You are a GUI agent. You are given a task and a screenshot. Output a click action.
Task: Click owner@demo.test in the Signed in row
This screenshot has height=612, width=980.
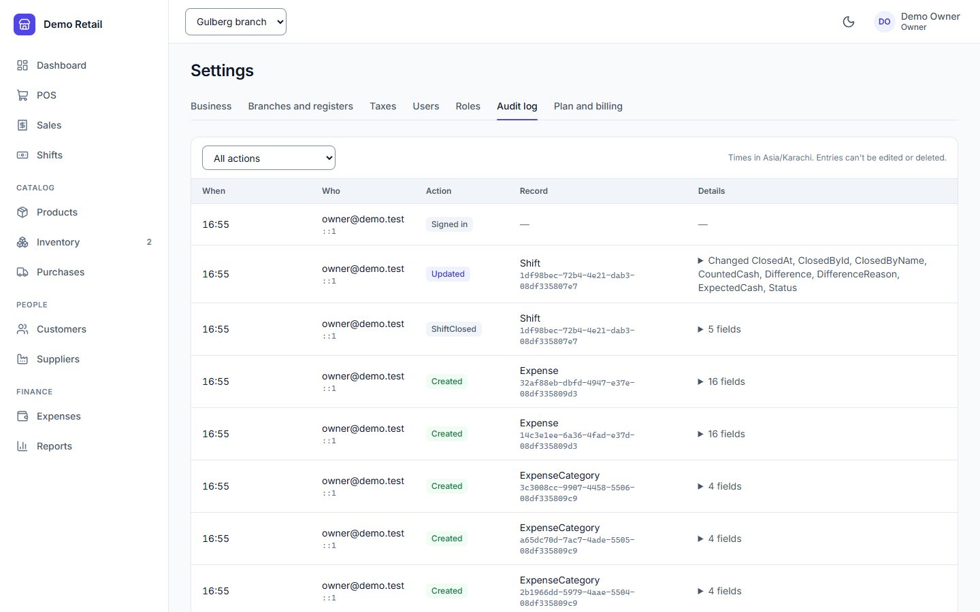363,219
